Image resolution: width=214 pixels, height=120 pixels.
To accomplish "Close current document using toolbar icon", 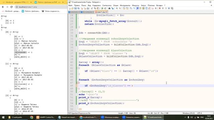I will tap(82, 8).
